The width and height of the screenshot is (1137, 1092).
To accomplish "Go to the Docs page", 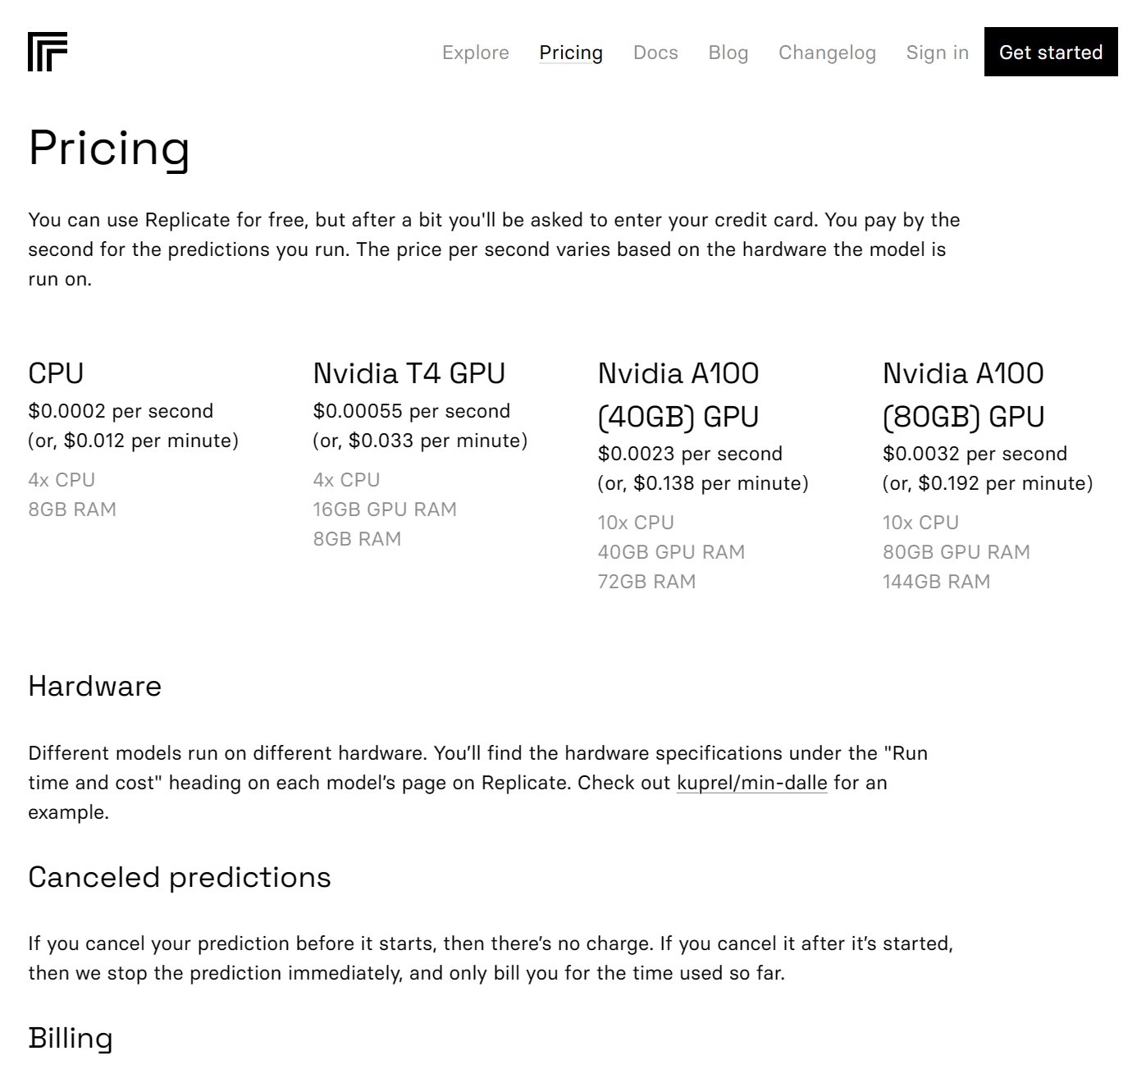I will (655, 53).
